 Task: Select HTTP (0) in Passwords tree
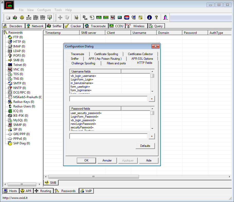(x=19, y=42)
